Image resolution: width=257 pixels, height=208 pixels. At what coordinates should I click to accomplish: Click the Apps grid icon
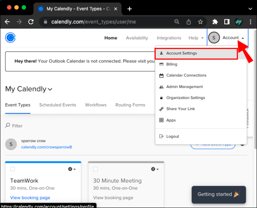pos(161,120)
